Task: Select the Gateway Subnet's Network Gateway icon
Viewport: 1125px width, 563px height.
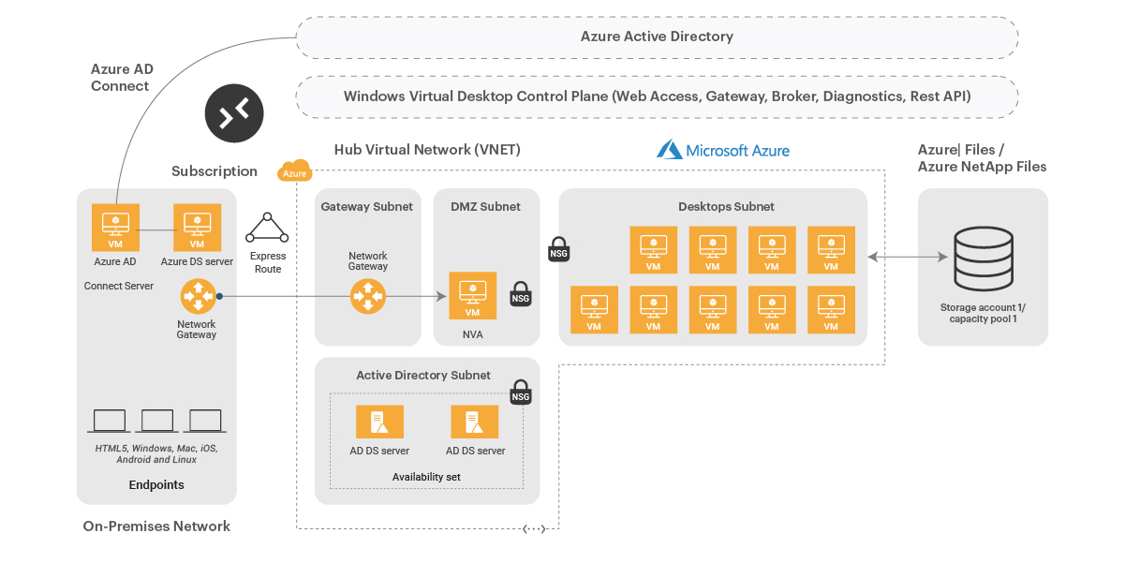Action: coord(367,297)
